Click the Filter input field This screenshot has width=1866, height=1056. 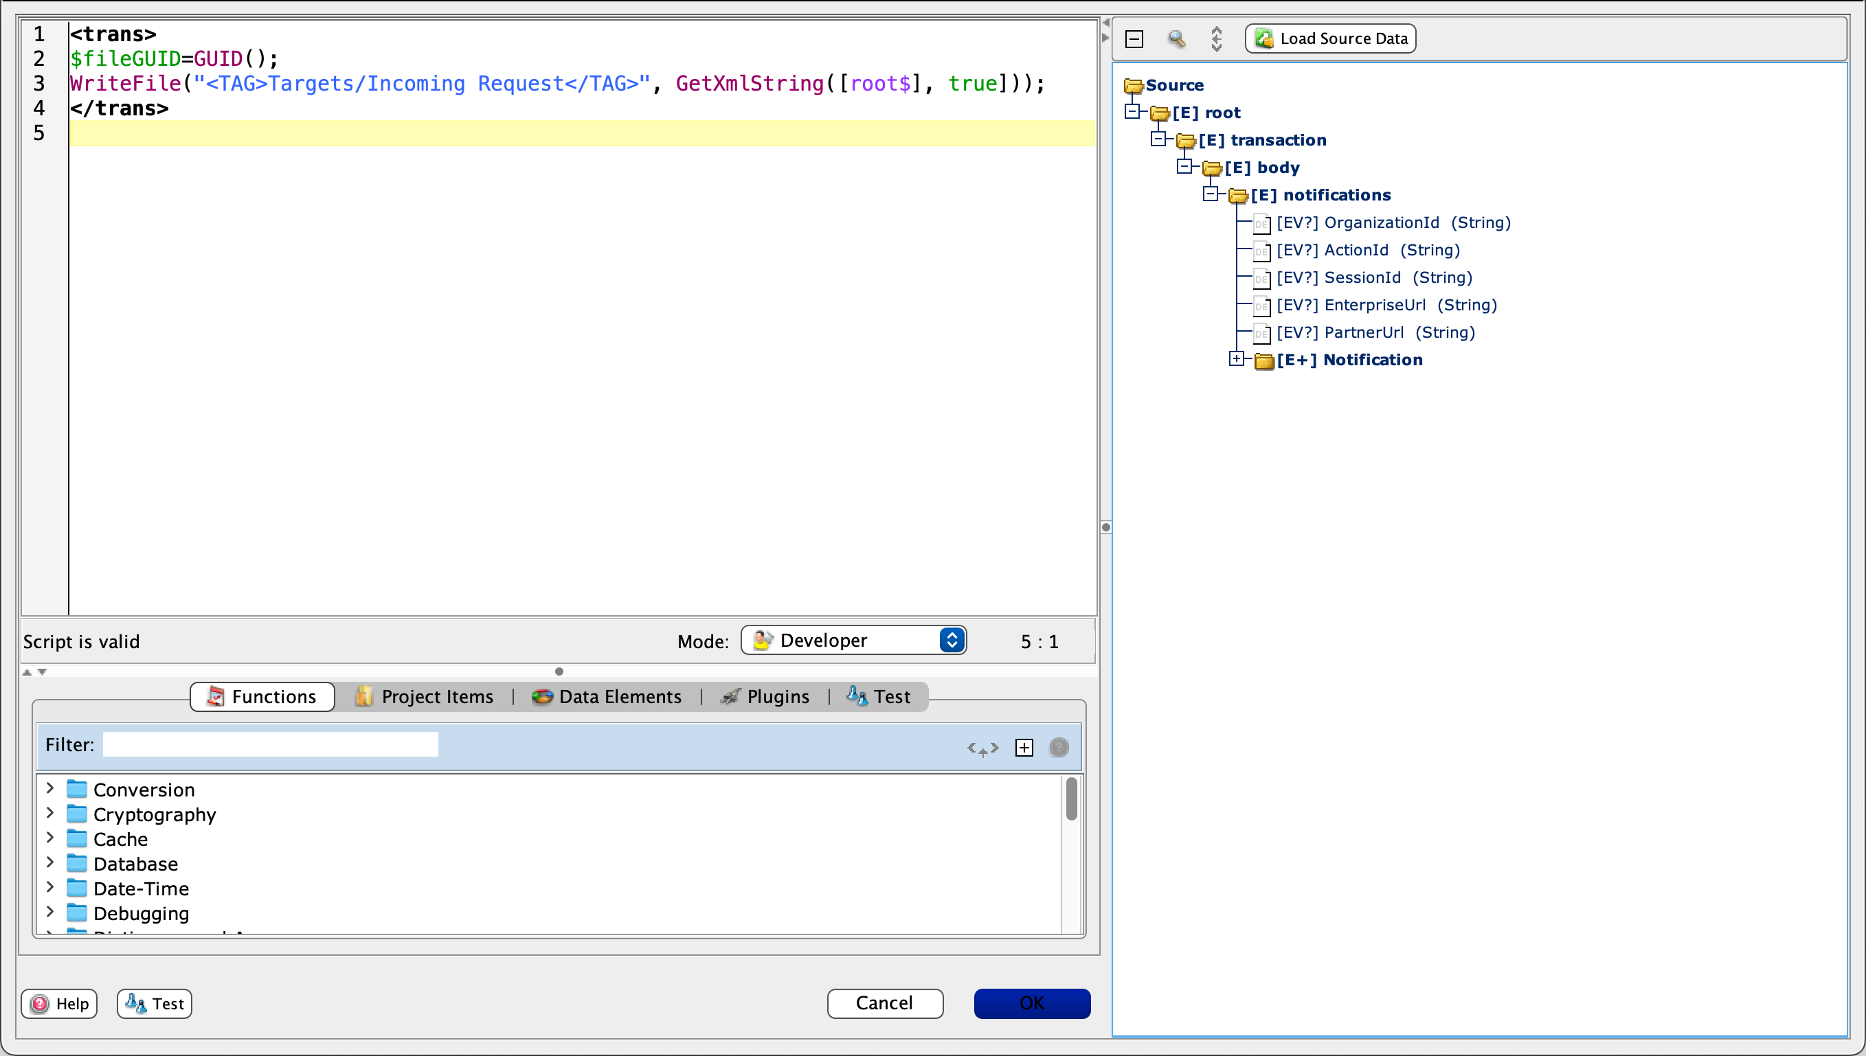pos(269,746)
